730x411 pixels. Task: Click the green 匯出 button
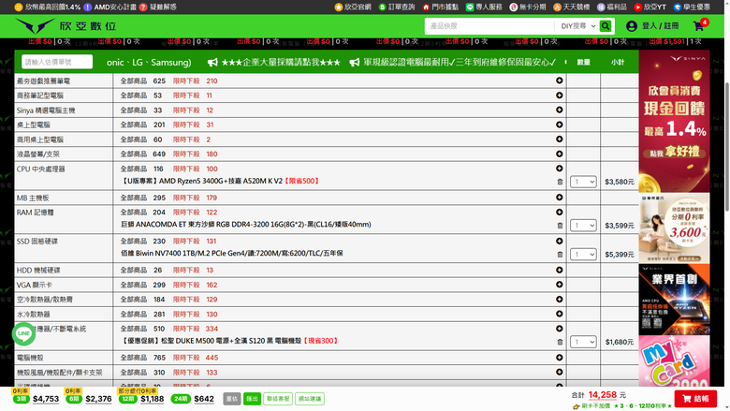tap(252, 399)
